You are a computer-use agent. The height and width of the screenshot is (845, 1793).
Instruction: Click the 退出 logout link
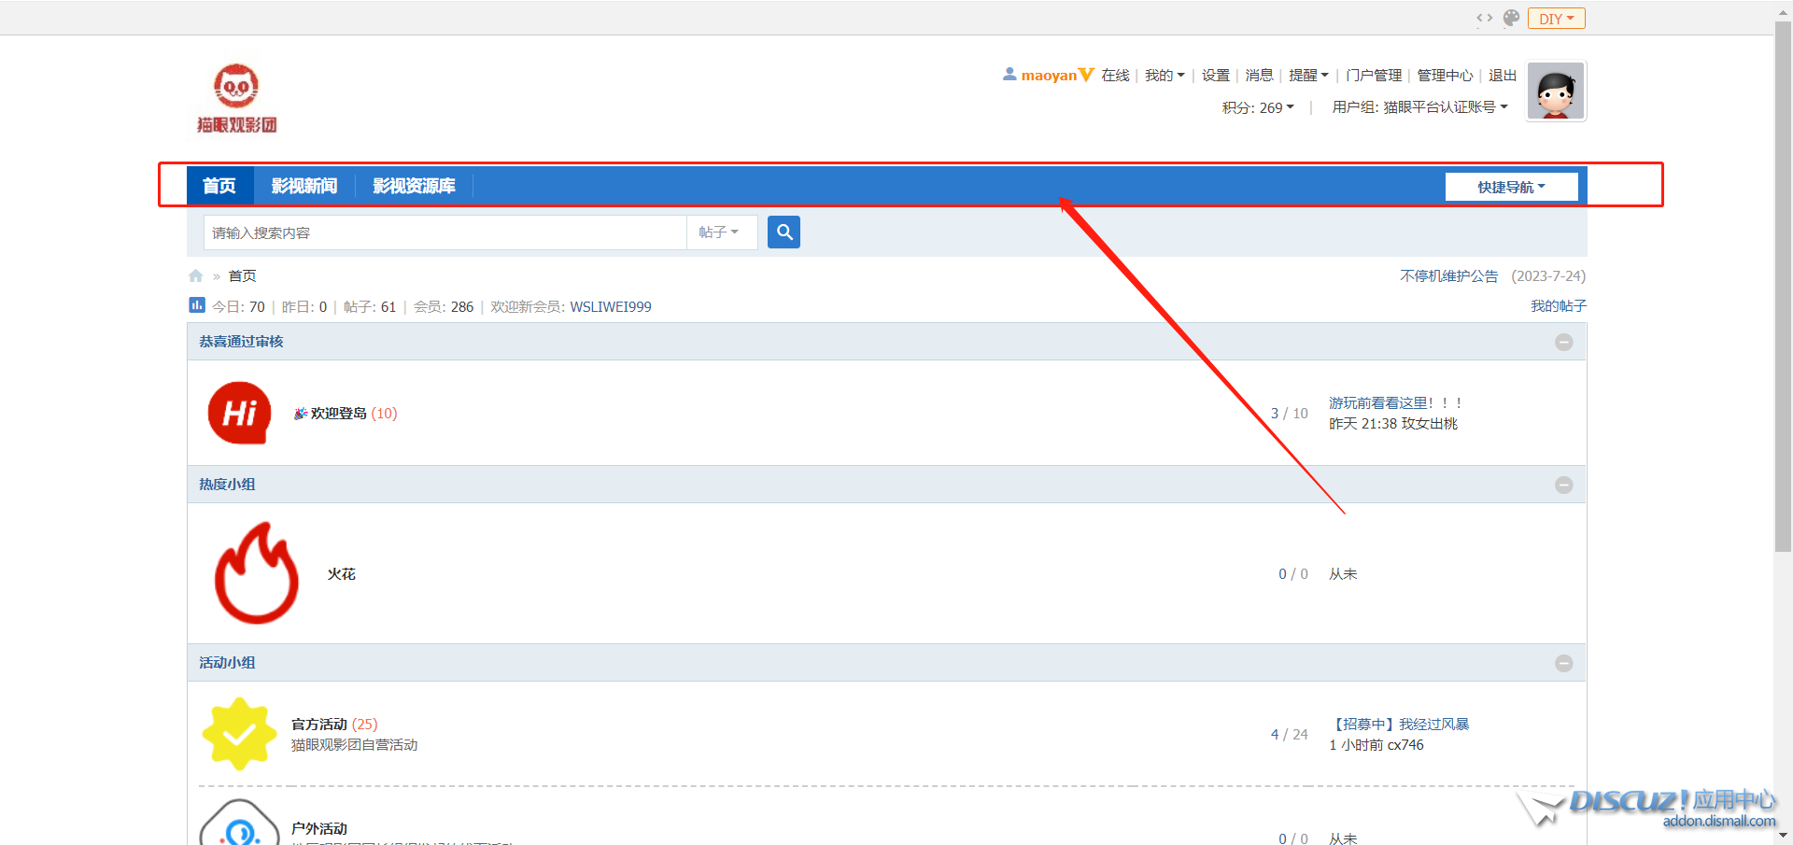coord(1502,75)
